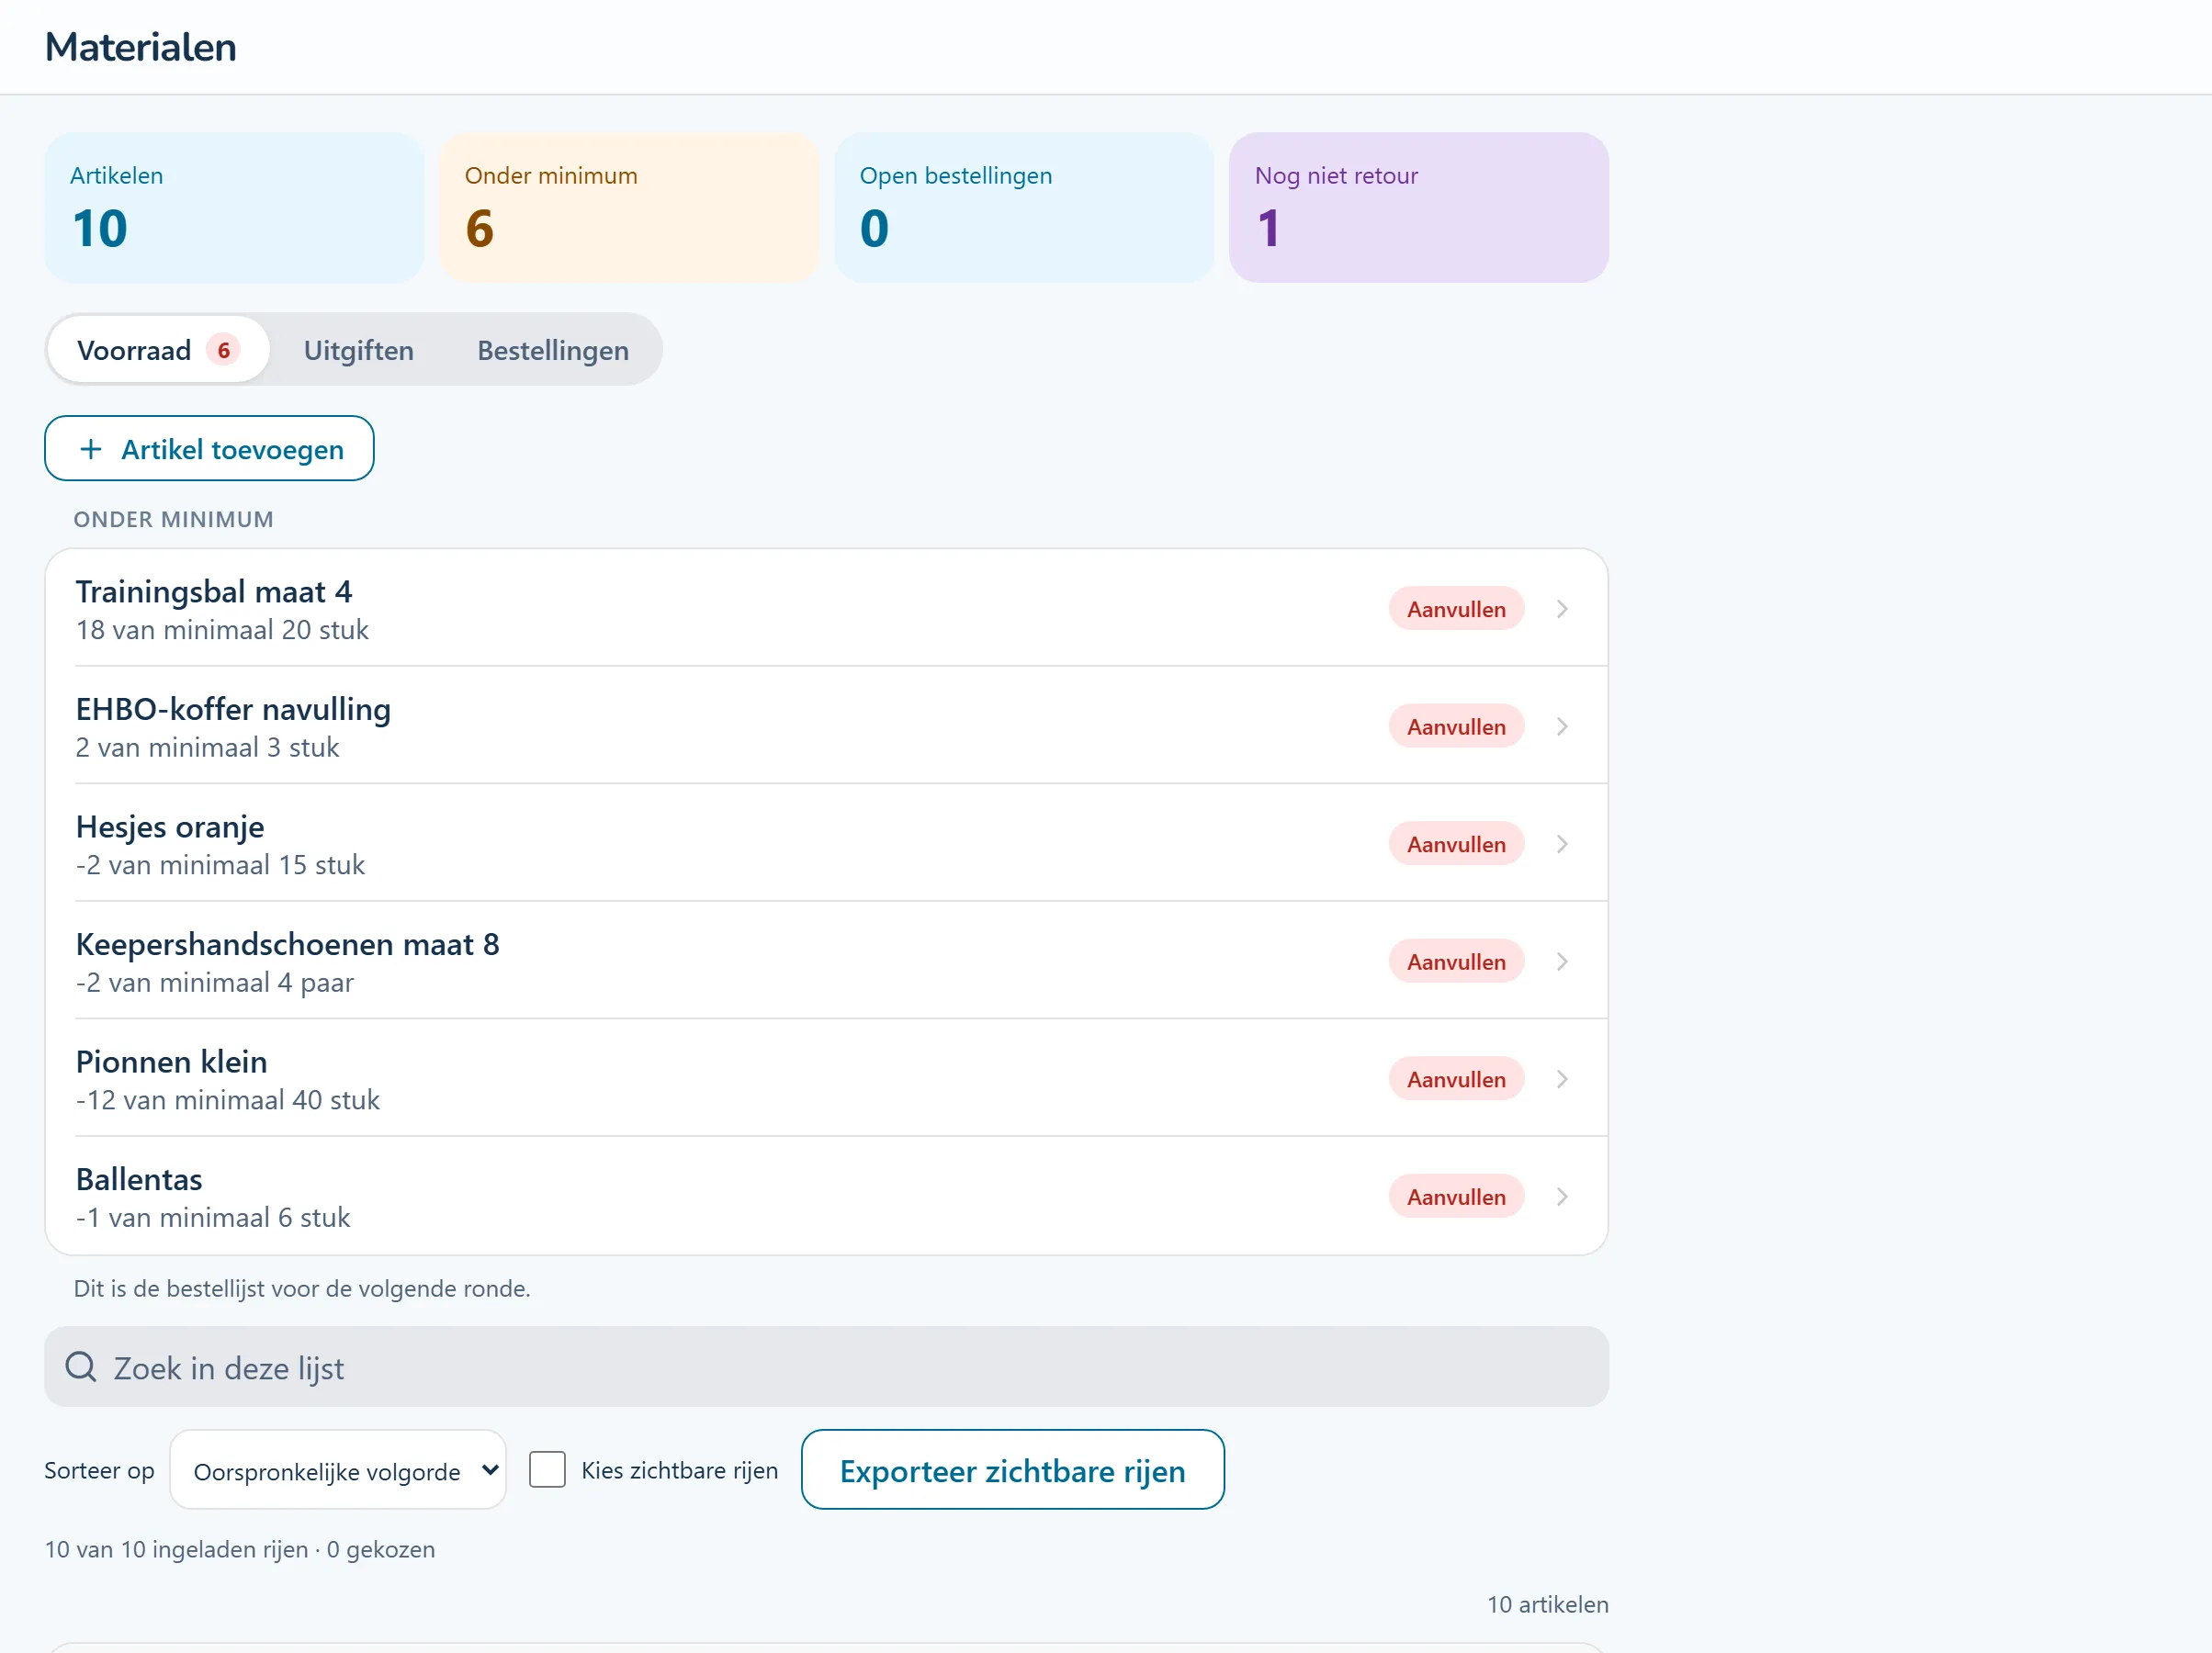Viewport: 2212px width, 1653px height.
Task: Open the Ballentas row chevron
Action: (1561, 1197)
